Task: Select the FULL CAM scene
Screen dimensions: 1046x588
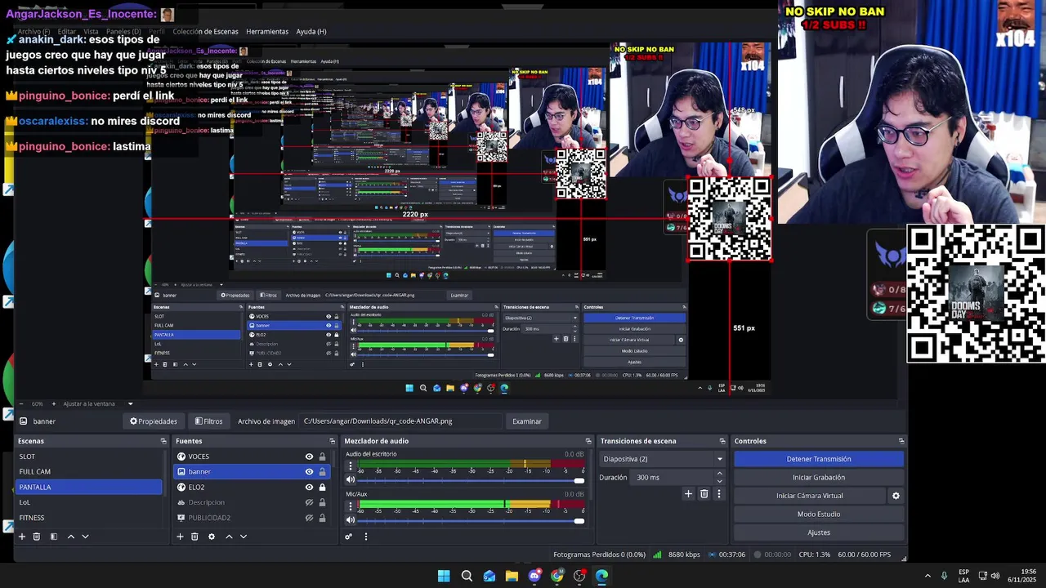Action: pyautogui.click(x=89, y=472)
